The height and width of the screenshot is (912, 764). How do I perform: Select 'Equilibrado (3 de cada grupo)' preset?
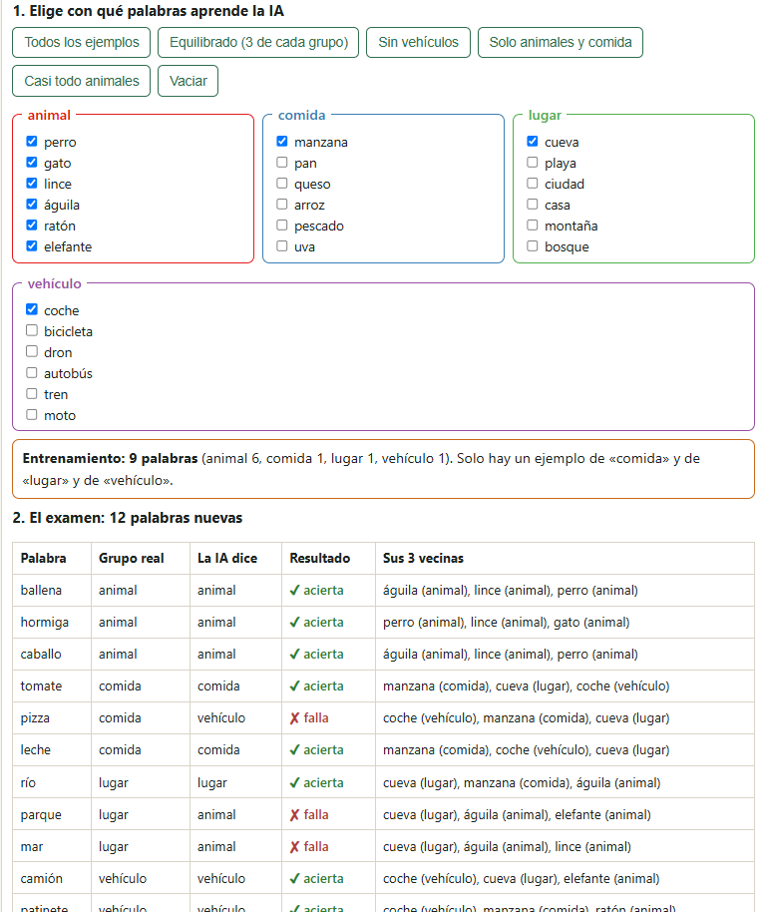click(258, 43)
